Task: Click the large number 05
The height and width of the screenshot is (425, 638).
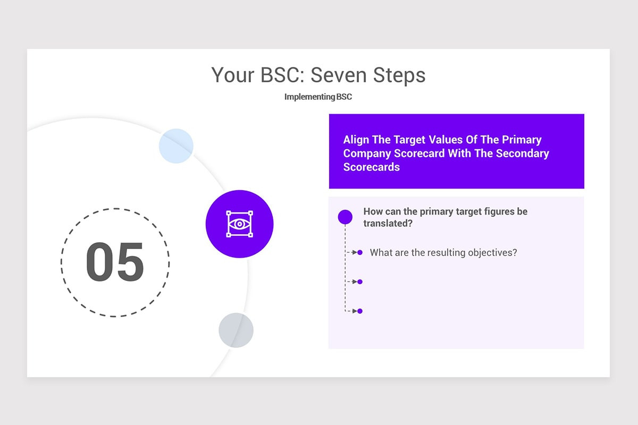Action: (x=115, y=262)
